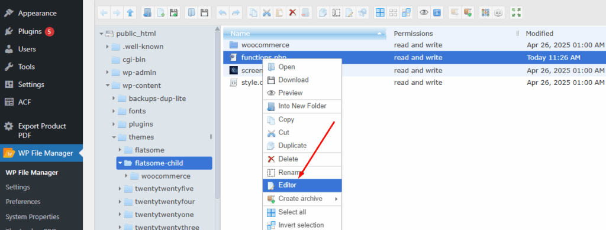
Task: Collapse the public_html tree node
Action: (101, 34)
